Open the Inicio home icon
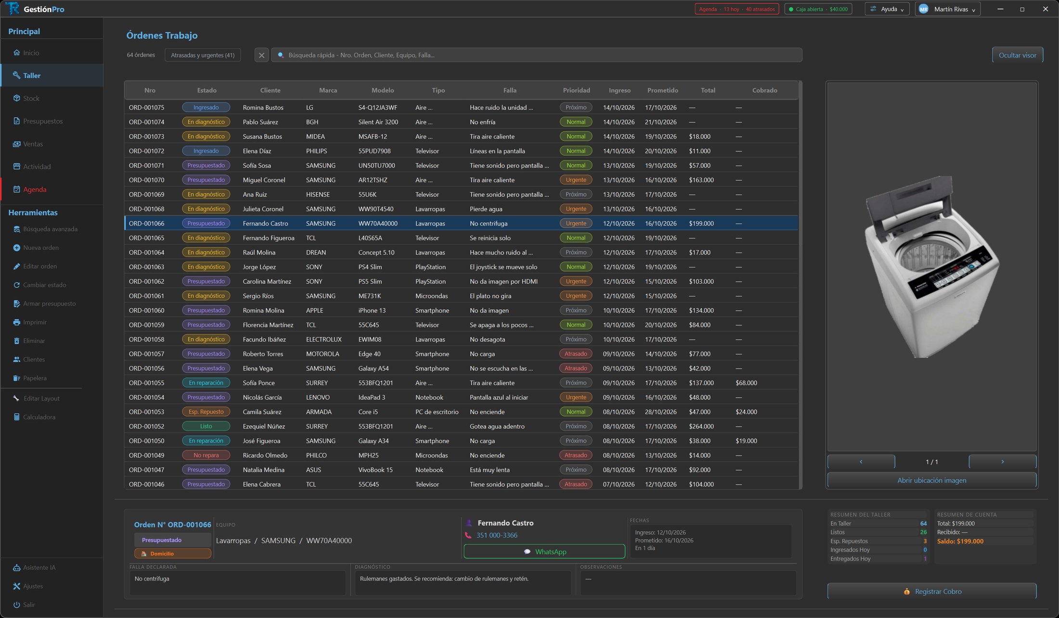Screen dimensions: 1059x618 (x=16, y=52)
